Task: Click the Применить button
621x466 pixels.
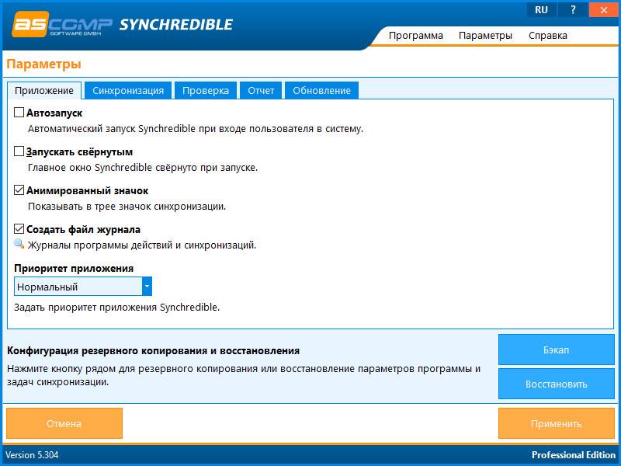Action: click(x=556, y=423)
